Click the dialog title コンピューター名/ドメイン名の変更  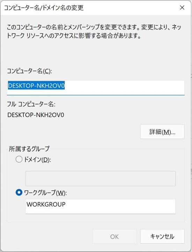44,8
